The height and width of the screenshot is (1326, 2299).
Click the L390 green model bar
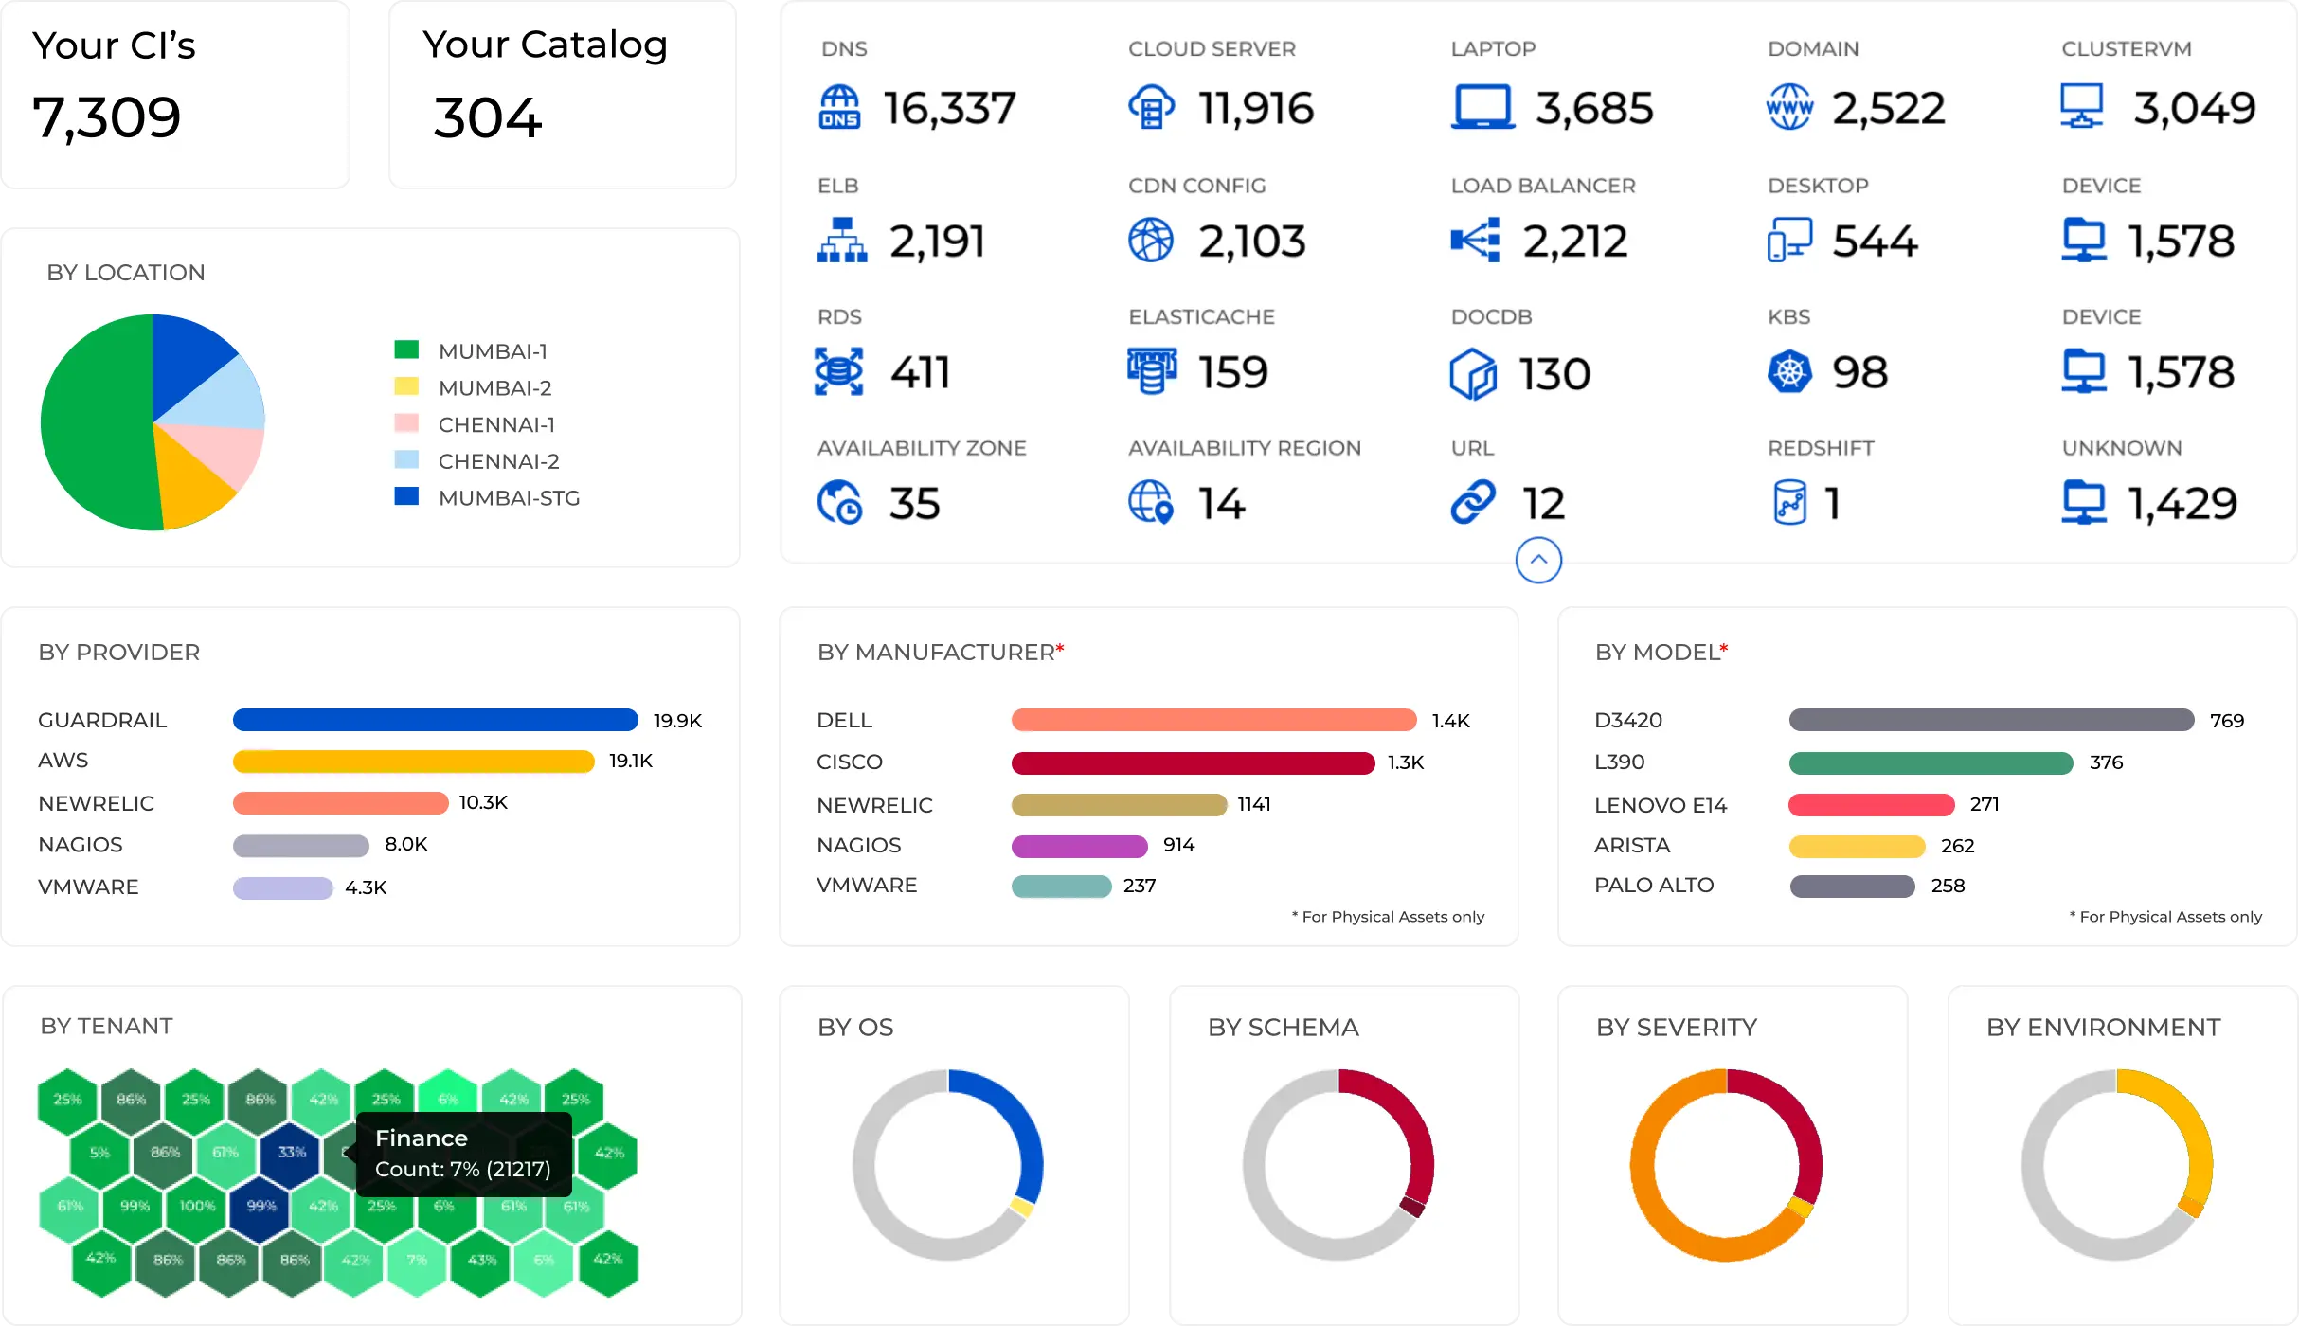pos(1931,762)
